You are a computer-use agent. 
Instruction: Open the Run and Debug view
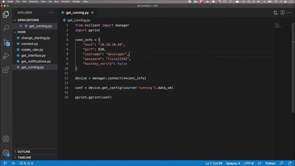click(x=6, y=56)
